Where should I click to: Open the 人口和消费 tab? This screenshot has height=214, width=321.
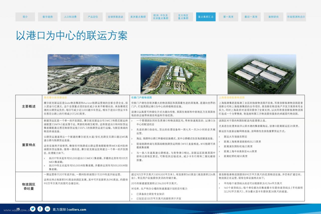click(x=70, y=17)
